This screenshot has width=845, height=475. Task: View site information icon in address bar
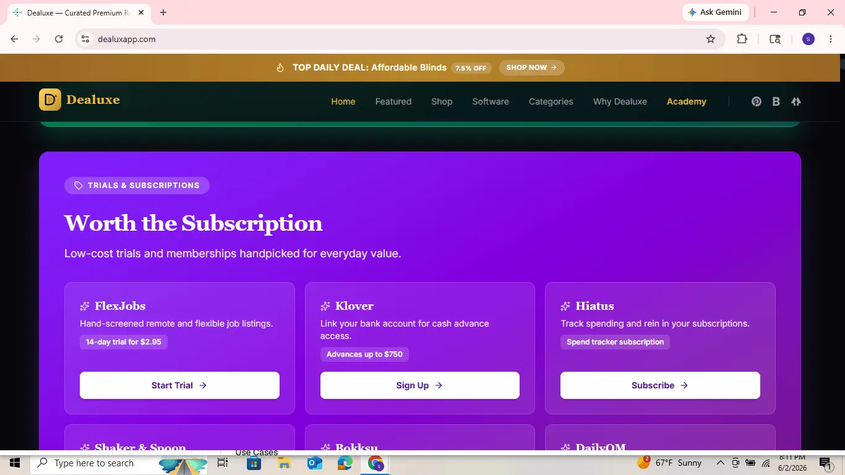point(86,39)
